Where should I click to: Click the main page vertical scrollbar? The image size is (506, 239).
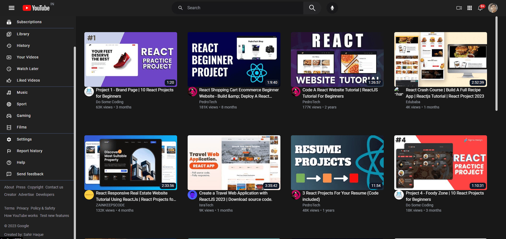497,64
